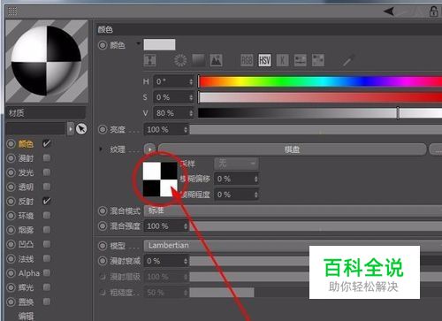Click the H value stepper arrows
The height and width of the screenshot is (321, 442).
pos(191,81)
